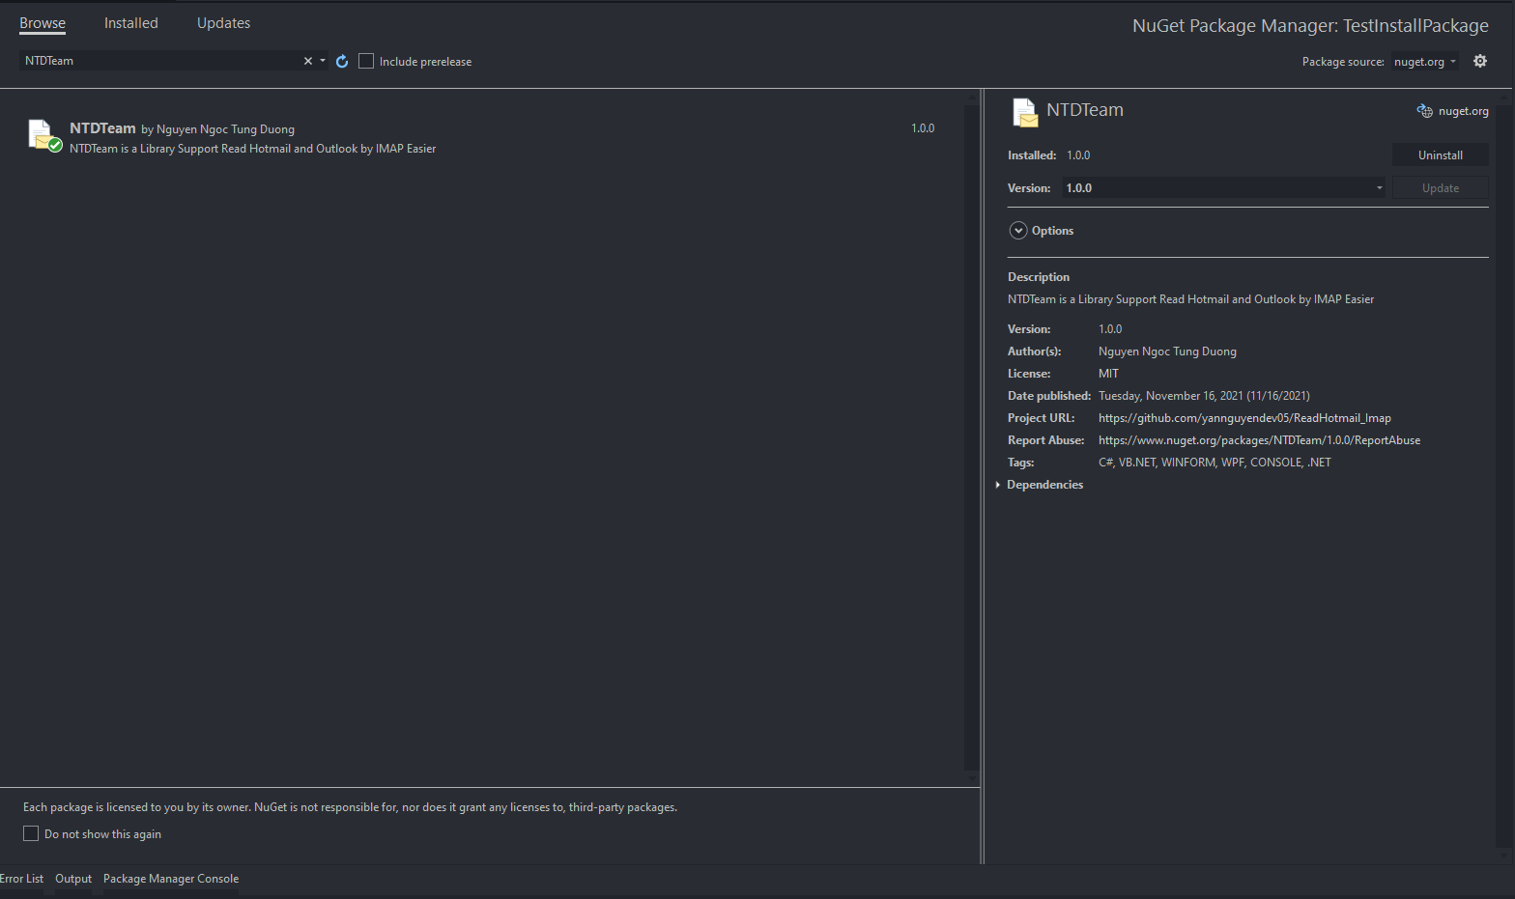Open the Package Manager Console tab

coord(171,879)
